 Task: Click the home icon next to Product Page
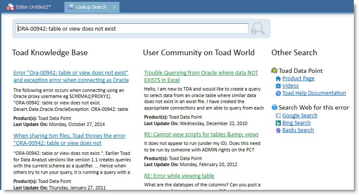pyautogui.click(x=278, y=79)
